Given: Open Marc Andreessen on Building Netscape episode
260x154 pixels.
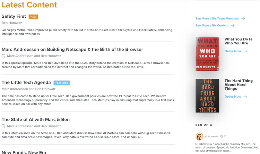Looking at the screenshot, I should tap(72, 49).
